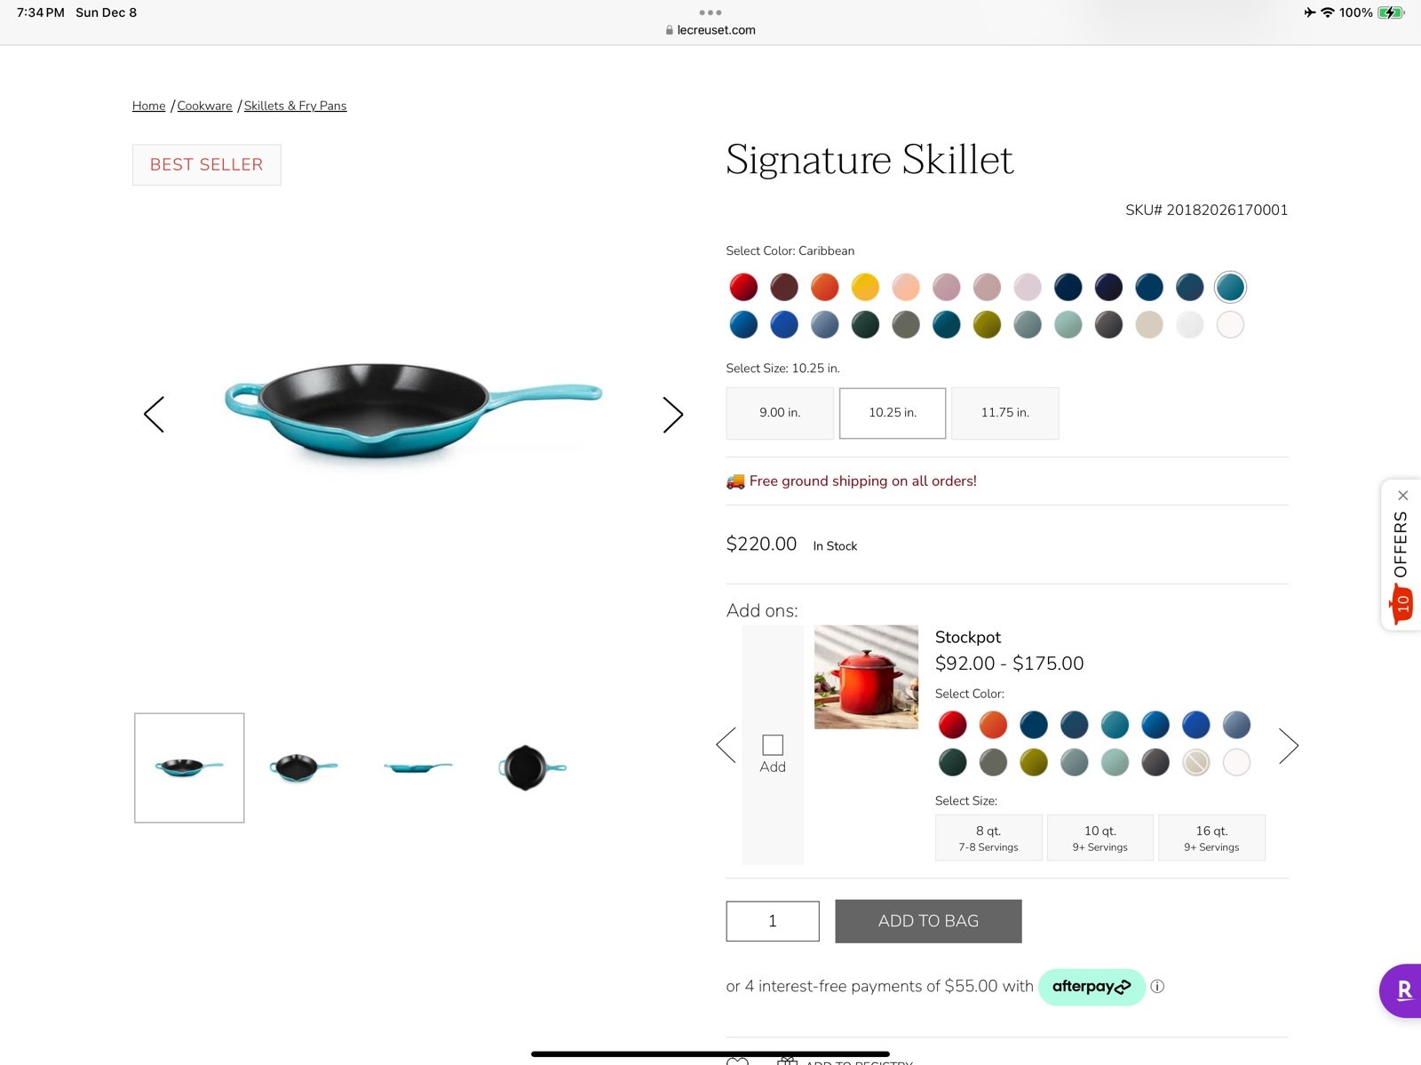Open the Afterpay info icon
Viewport: 1421px width, 1065px height.
click(1157, 986)
